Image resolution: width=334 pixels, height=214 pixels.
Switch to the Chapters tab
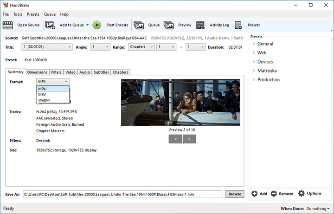pyautogui.click(x=120, y=72)
